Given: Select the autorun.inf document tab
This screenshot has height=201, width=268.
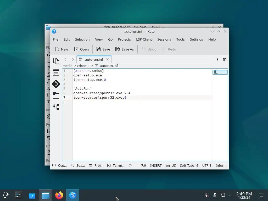Looking at the screenshot, I should (x=94, y=59).
